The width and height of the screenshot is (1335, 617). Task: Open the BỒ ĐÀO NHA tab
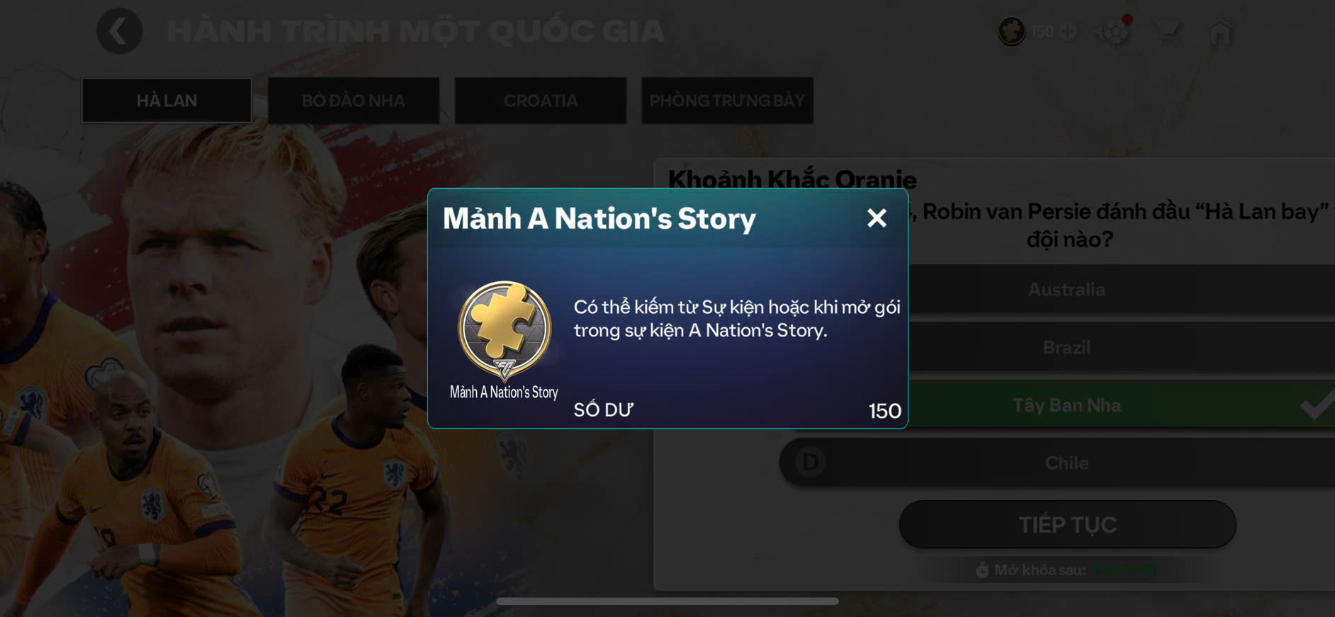point(354,101)
